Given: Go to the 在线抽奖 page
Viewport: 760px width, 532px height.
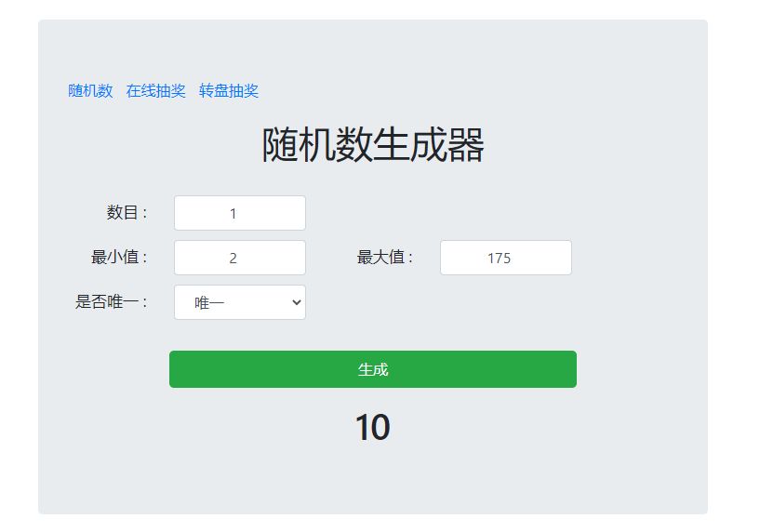Looking at the screenshot, I should point(155,90).
